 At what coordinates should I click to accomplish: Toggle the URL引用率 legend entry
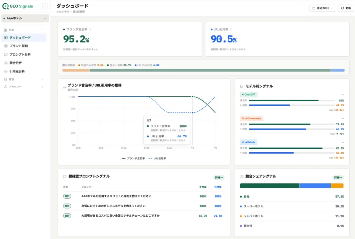coord(157,159)
